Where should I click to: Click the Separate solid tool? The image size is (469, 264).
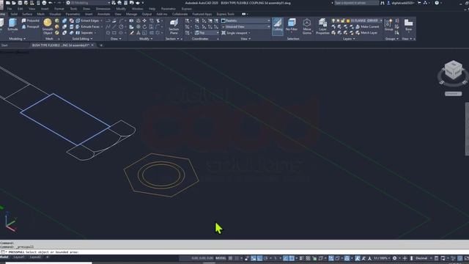click(x=84, y=32)
